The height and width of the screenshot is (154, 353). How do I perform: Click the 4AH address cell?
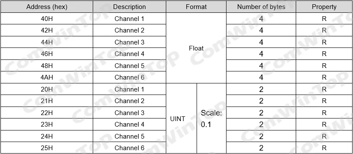[x=47, y=77]
